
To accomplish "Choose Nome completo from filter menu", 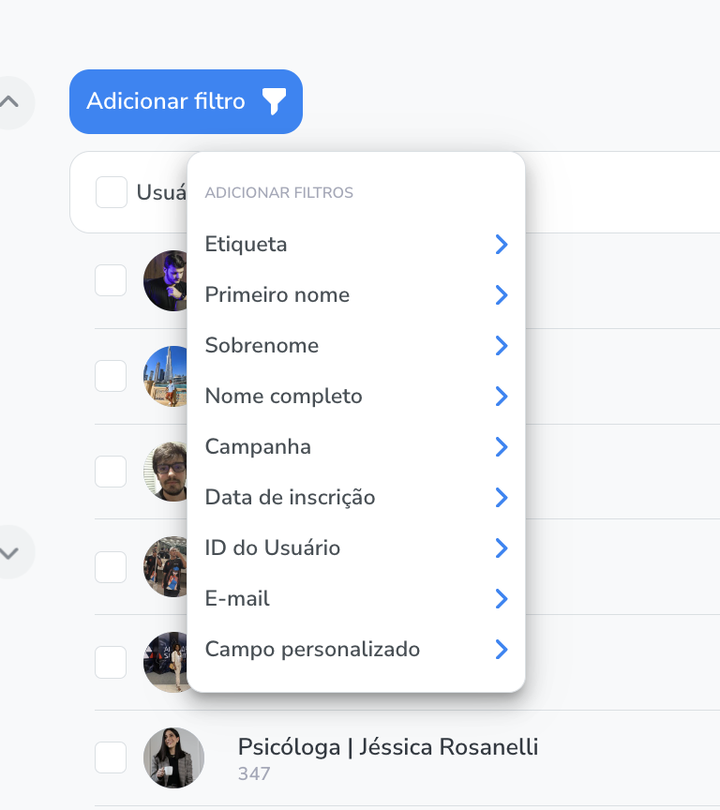I will coord(356,397).
